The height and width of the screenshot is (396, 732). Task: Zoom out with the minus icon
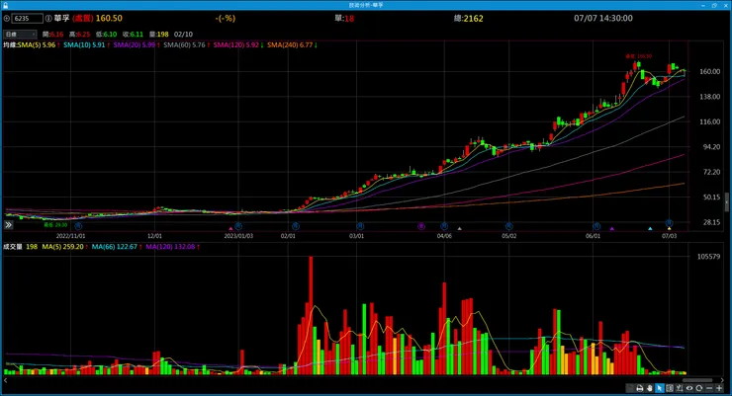(709, 388)
